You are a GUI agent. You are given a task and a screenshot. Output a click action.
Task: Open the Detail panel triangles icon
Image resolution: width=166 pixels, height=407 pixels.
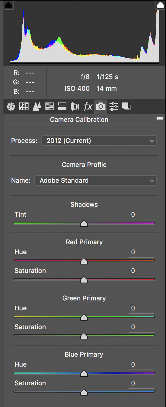(37, 107)
